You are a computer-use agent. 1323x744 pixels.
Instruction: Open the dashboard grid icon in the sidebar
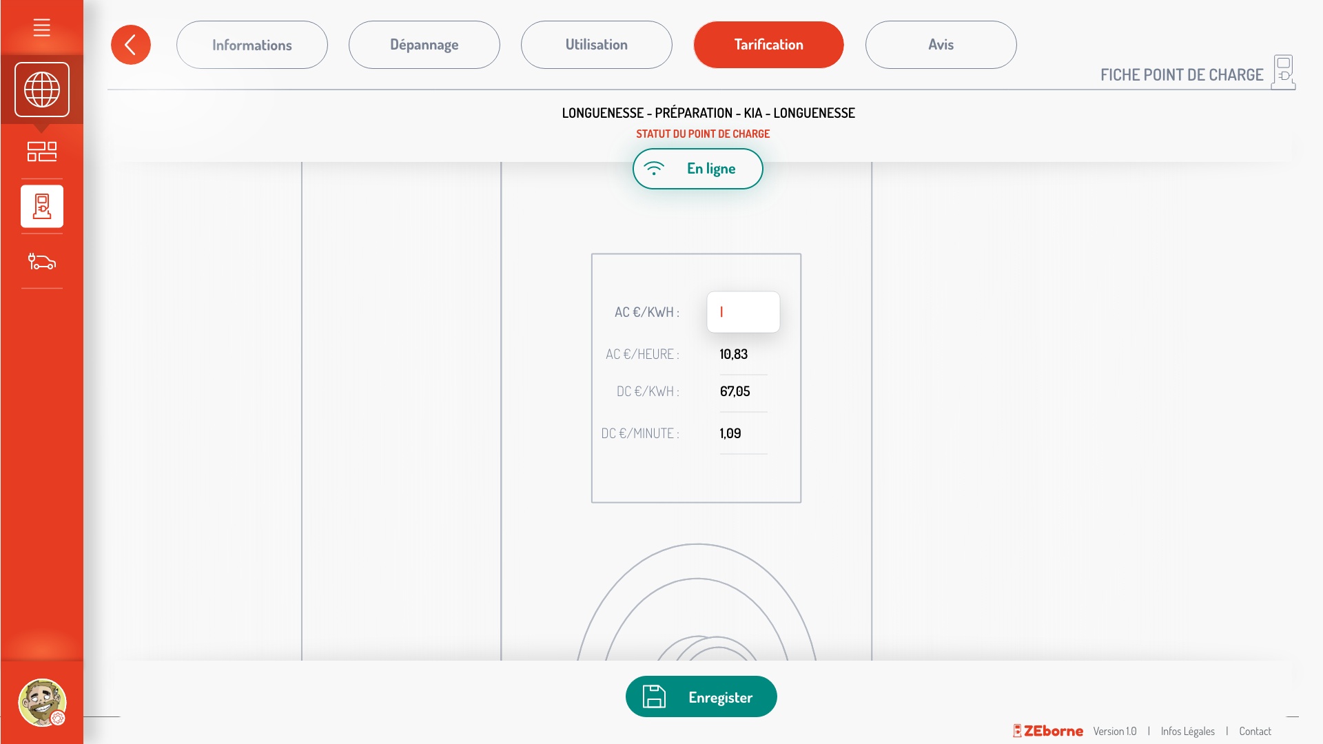point(41,152)
